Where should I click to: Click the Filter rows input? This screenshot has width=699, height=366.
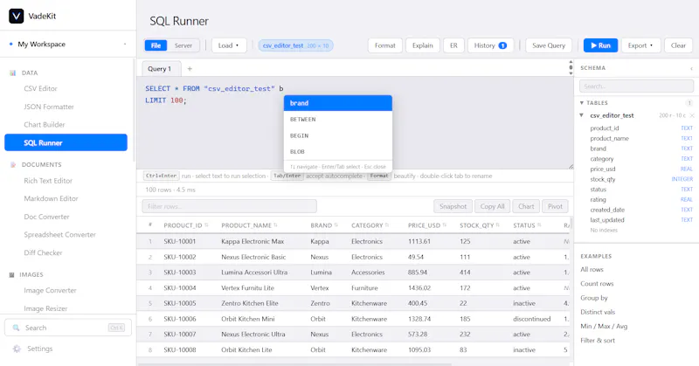[x=229, y=206]
